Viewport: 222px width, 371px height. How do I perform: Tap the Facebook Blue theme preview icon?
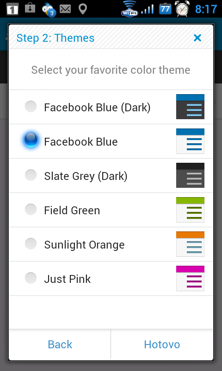[x=190, y=141]
